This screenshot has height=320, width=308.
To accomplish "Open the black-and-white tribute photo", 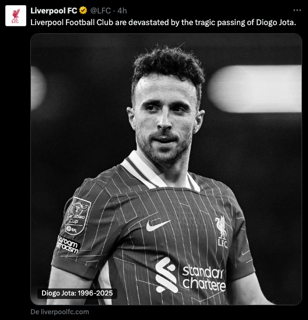I will click(166, 169).
